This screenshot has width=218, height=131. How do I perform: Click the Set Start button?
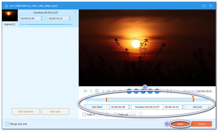97,107
